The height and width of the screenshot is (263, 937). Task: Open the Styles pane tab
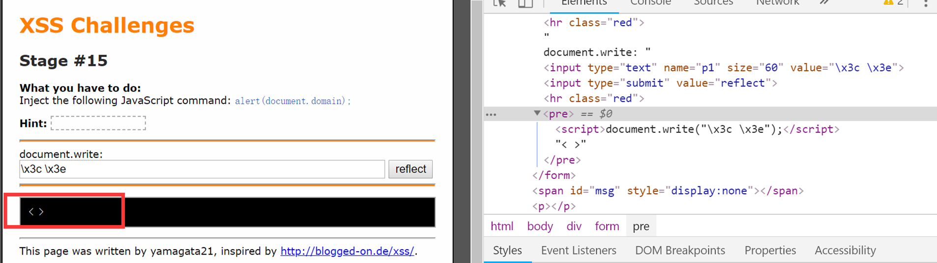[507, 250]
